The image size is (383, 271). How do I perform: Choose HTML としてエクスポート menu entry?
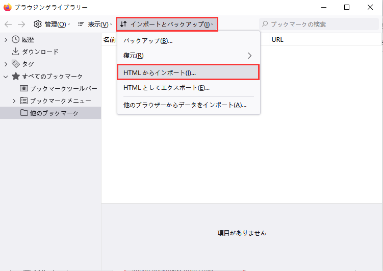pyautogui.click(x=166, y=88)
